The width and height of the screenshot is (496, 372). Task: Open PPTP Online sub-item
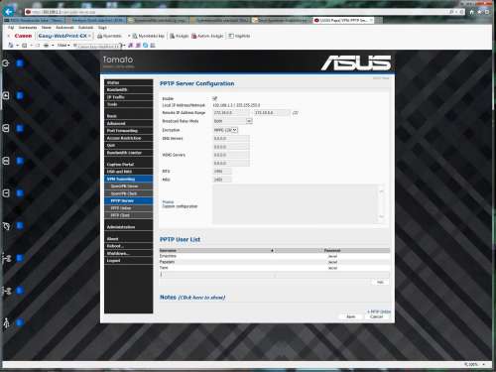click(x=129, y=208)
